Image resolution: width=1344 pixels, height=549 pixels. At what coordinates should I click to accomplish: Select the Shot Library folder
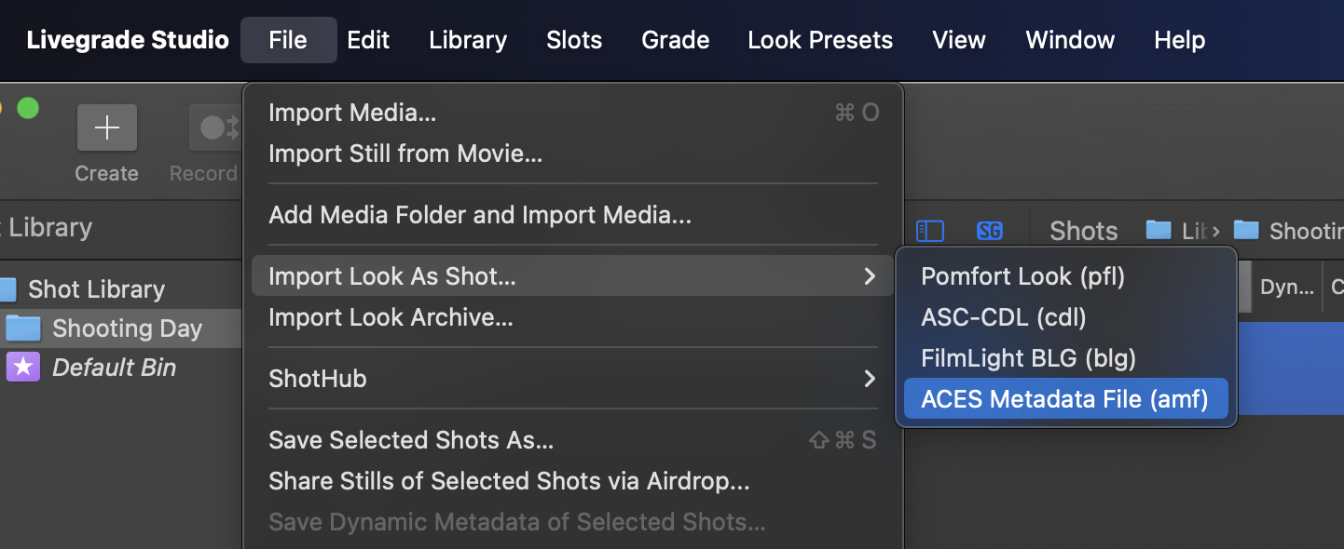point(95,289)
